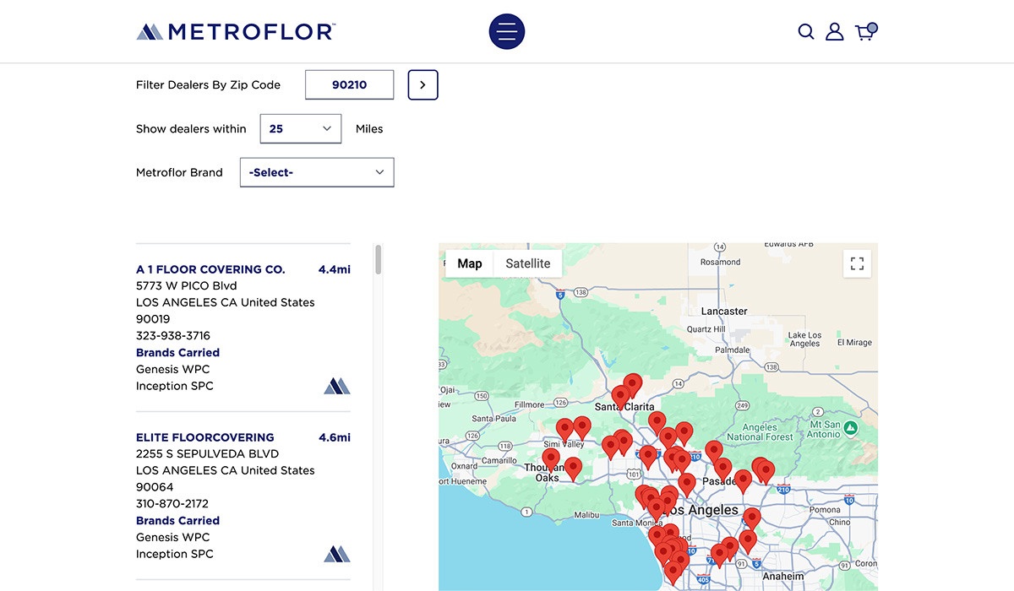Click the Metroflor logo
The height and width of the screenshot is (591, 1014).
click(x=236, y=32)
